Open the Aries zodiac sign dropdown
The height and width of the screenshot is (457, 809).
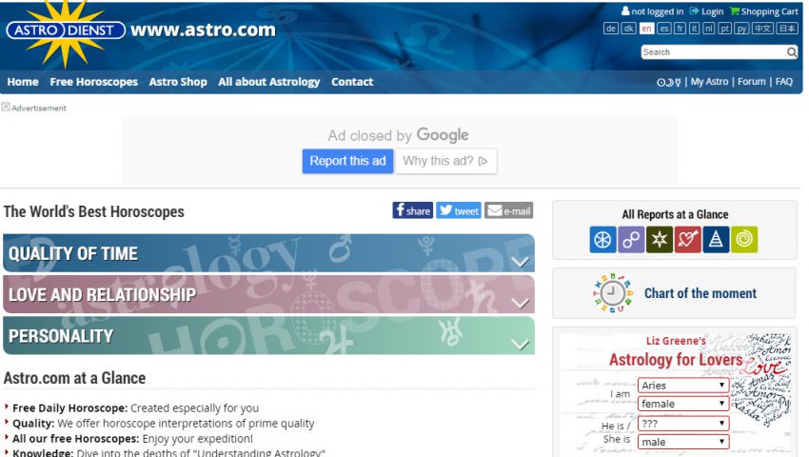pyautogui.click(x=683, y=386)
